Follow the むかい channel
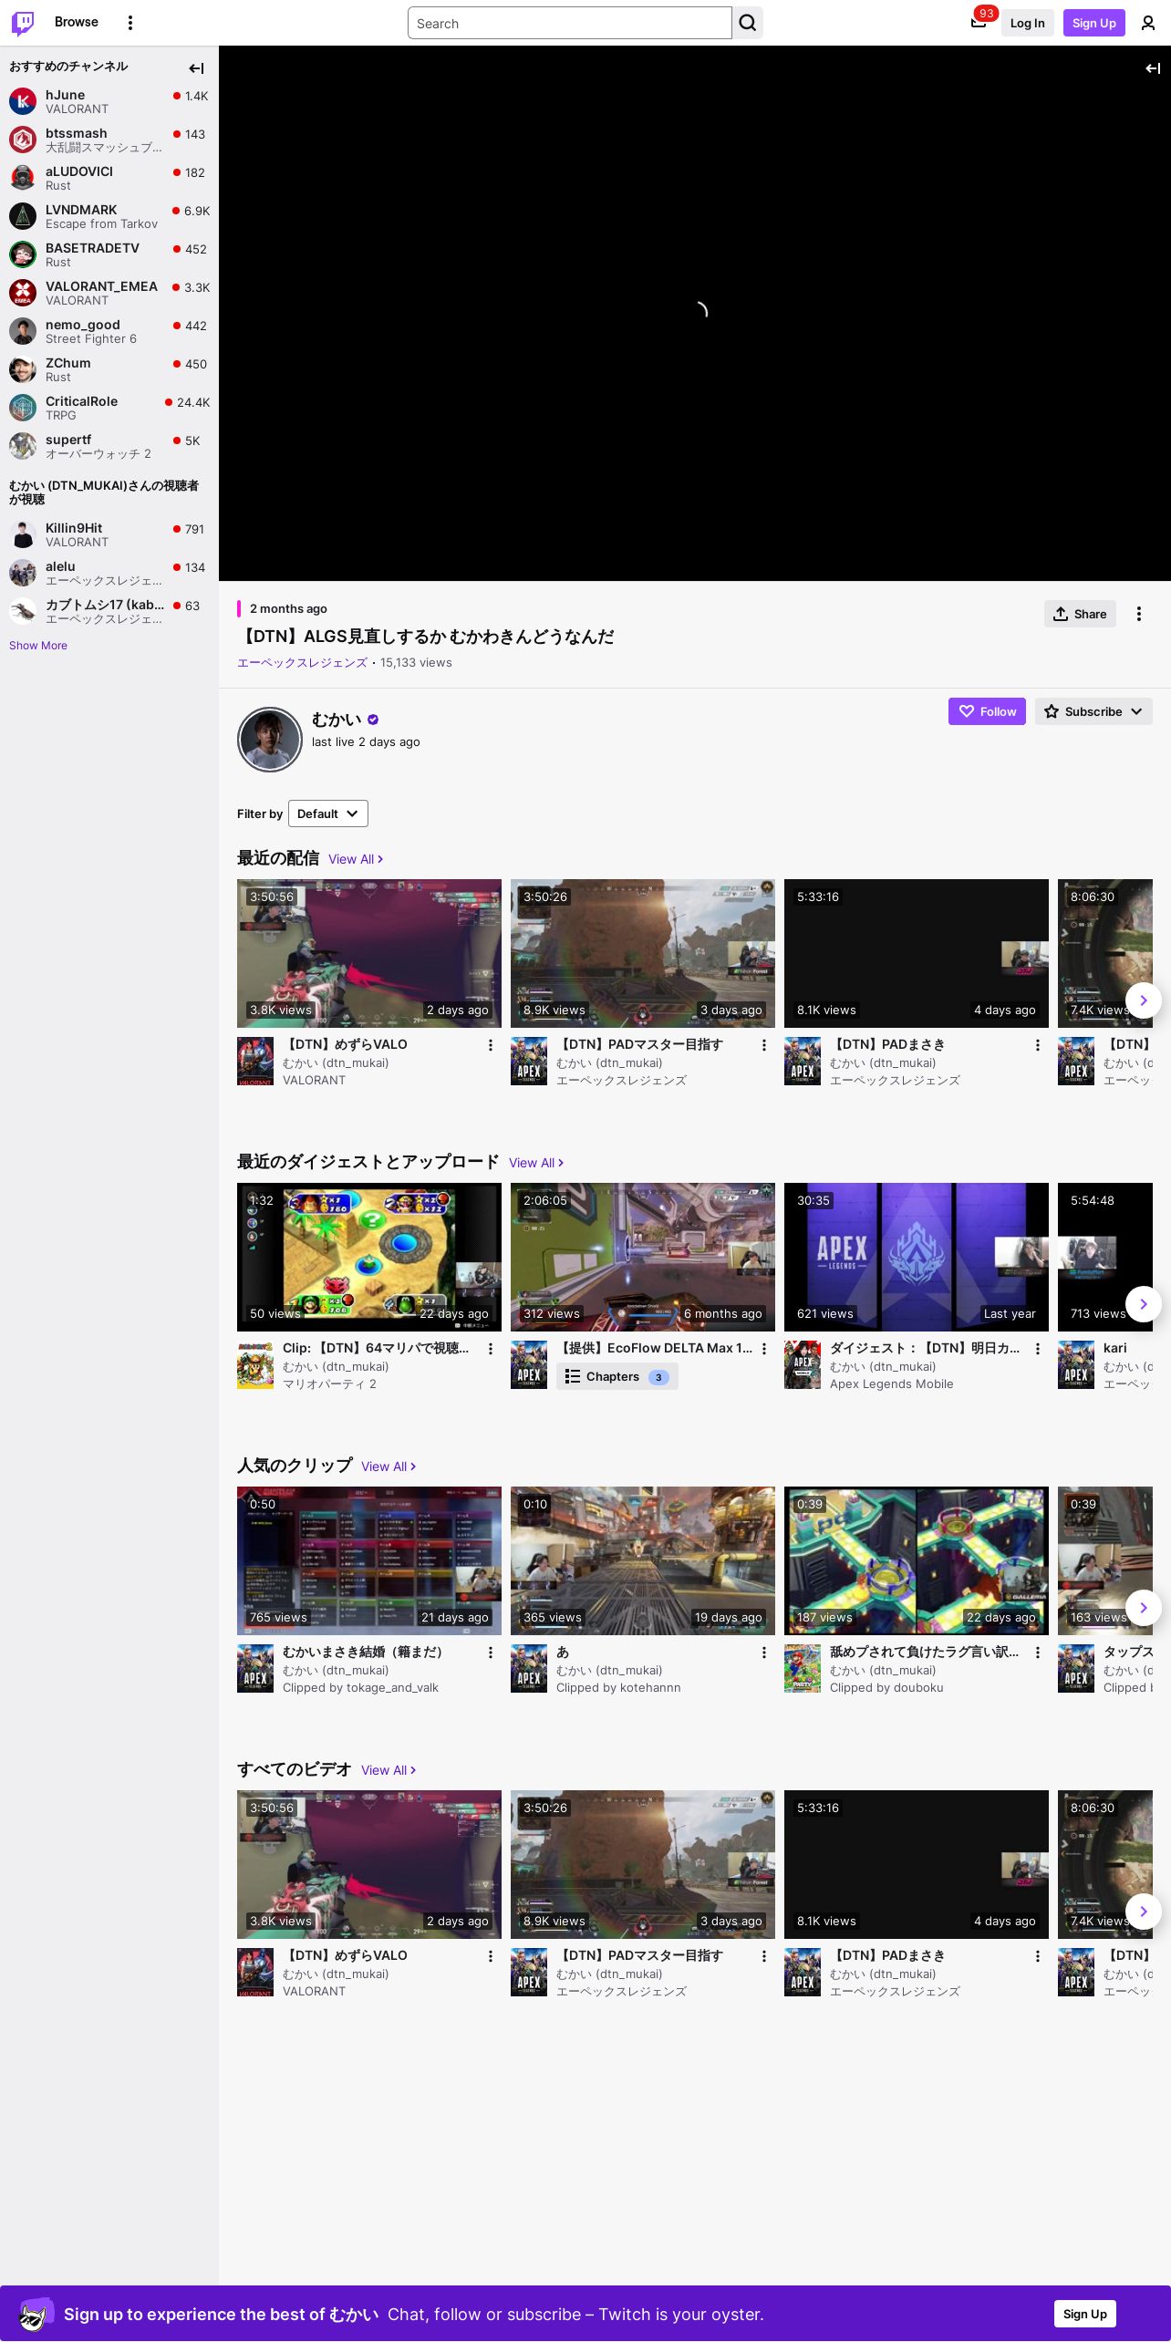Image resolution: width=1171 pixels, height=2342 pixels. [x=987, y=711]
